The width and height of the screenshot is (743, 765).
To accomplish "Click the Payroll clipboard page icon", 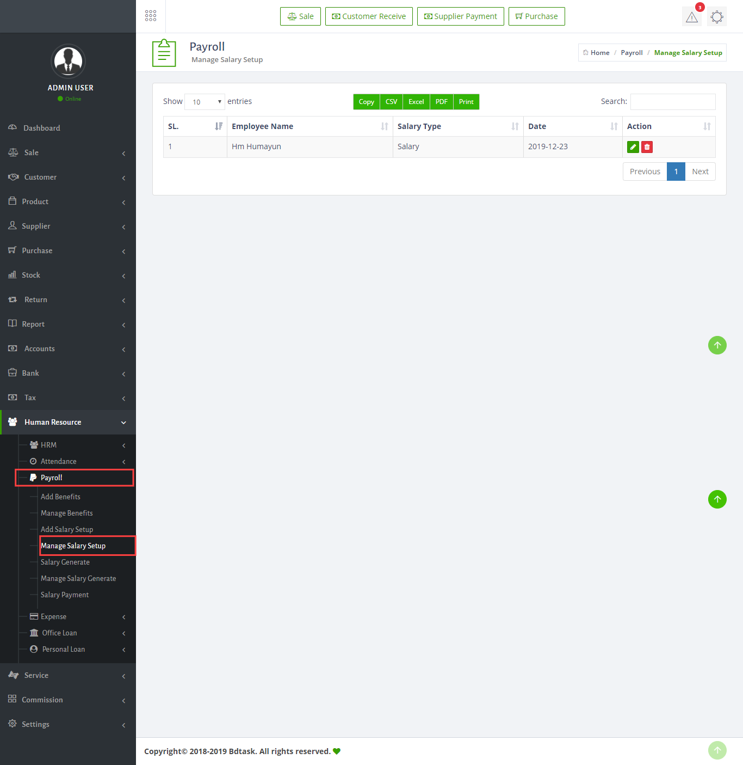I will (x=164, y=53).
